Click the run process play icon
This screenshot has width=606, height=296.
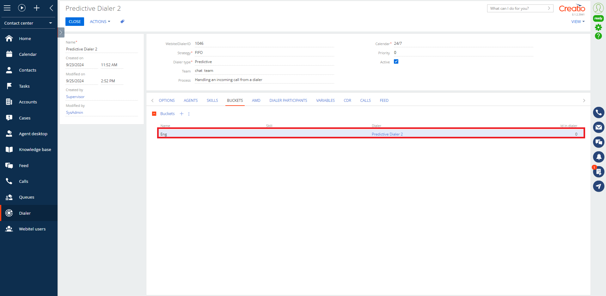click(x=22, y=8)
